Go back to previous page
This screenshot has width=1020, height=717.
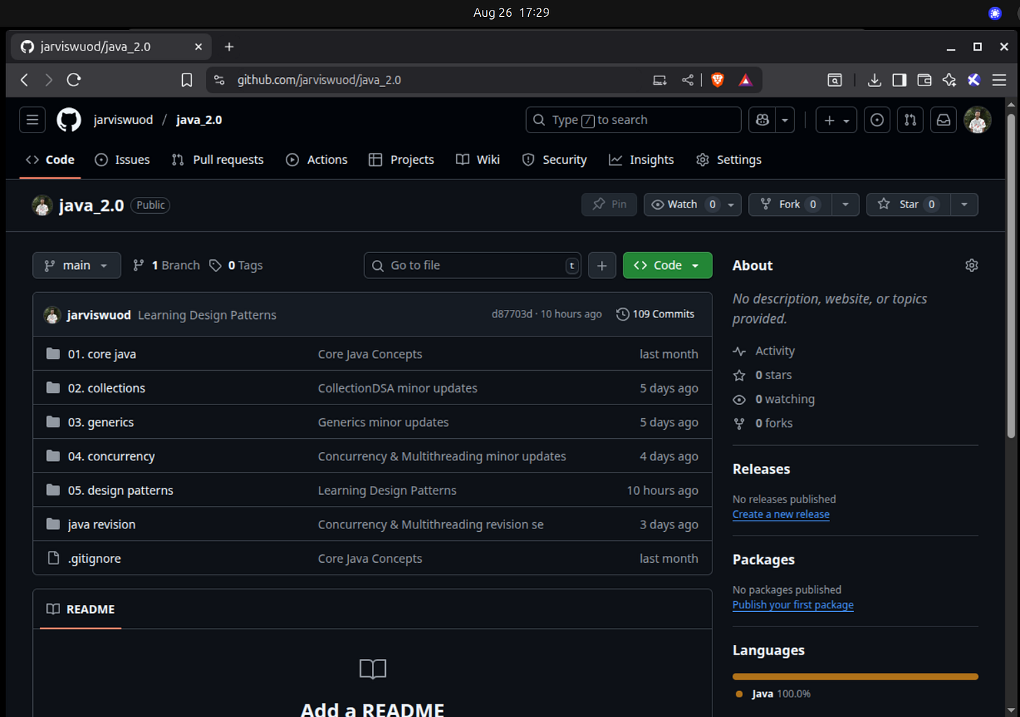click(x=25, y=80)
